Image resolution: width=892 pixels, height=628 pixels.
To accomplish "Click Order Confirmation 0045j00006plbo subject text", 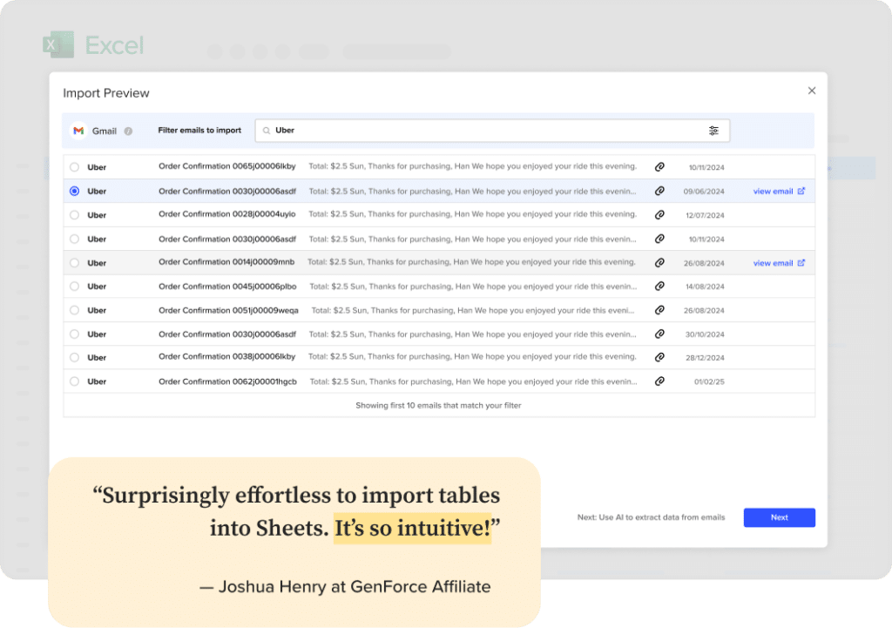I will point(227,287).
